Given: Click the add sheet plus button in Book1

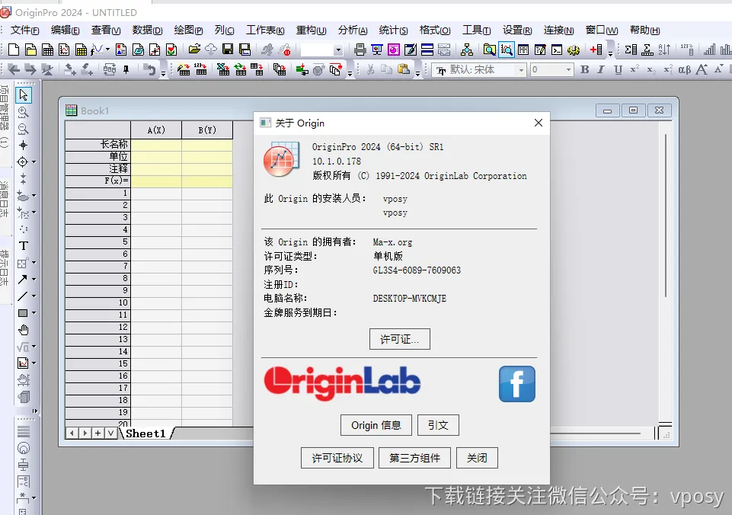Looking at the screenshot, I should [x=97, y=433].
